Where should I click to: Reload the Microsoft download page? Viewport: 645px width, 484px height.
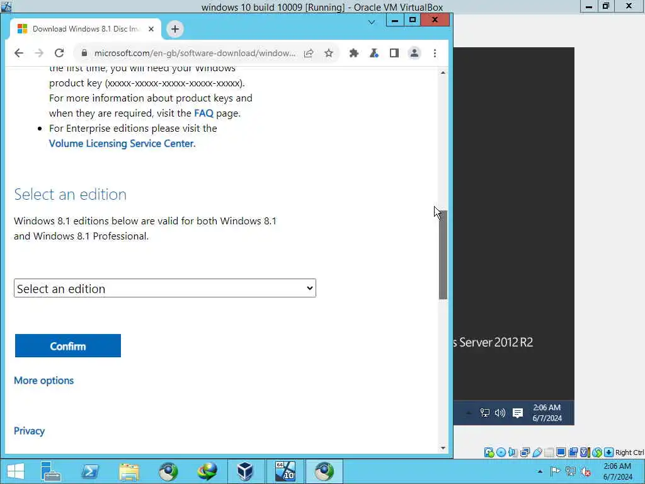[59, 53]
